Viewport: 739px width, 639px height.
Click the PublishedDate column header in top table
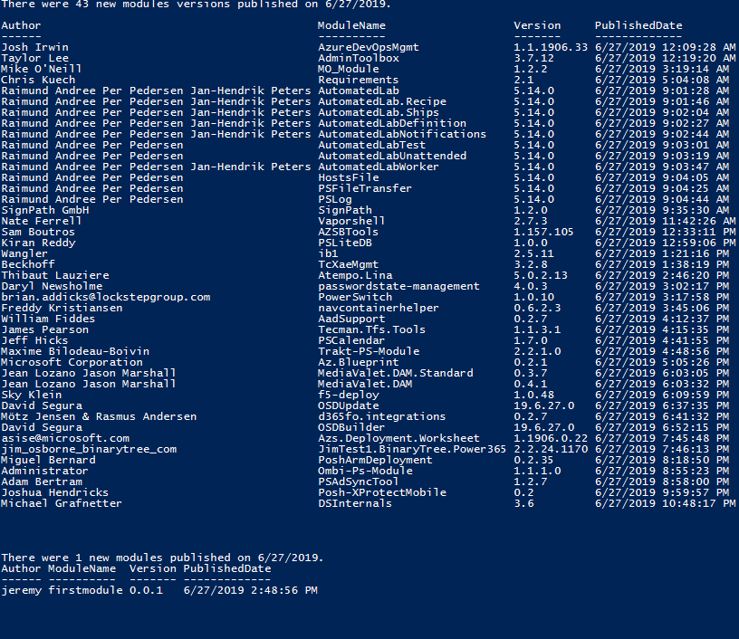pyautogui.click(x=638, y=26)
